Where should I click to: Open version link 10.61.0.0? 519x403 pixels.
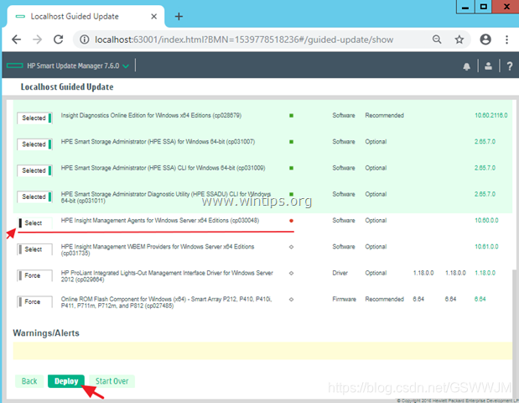[x=486, y=247]
